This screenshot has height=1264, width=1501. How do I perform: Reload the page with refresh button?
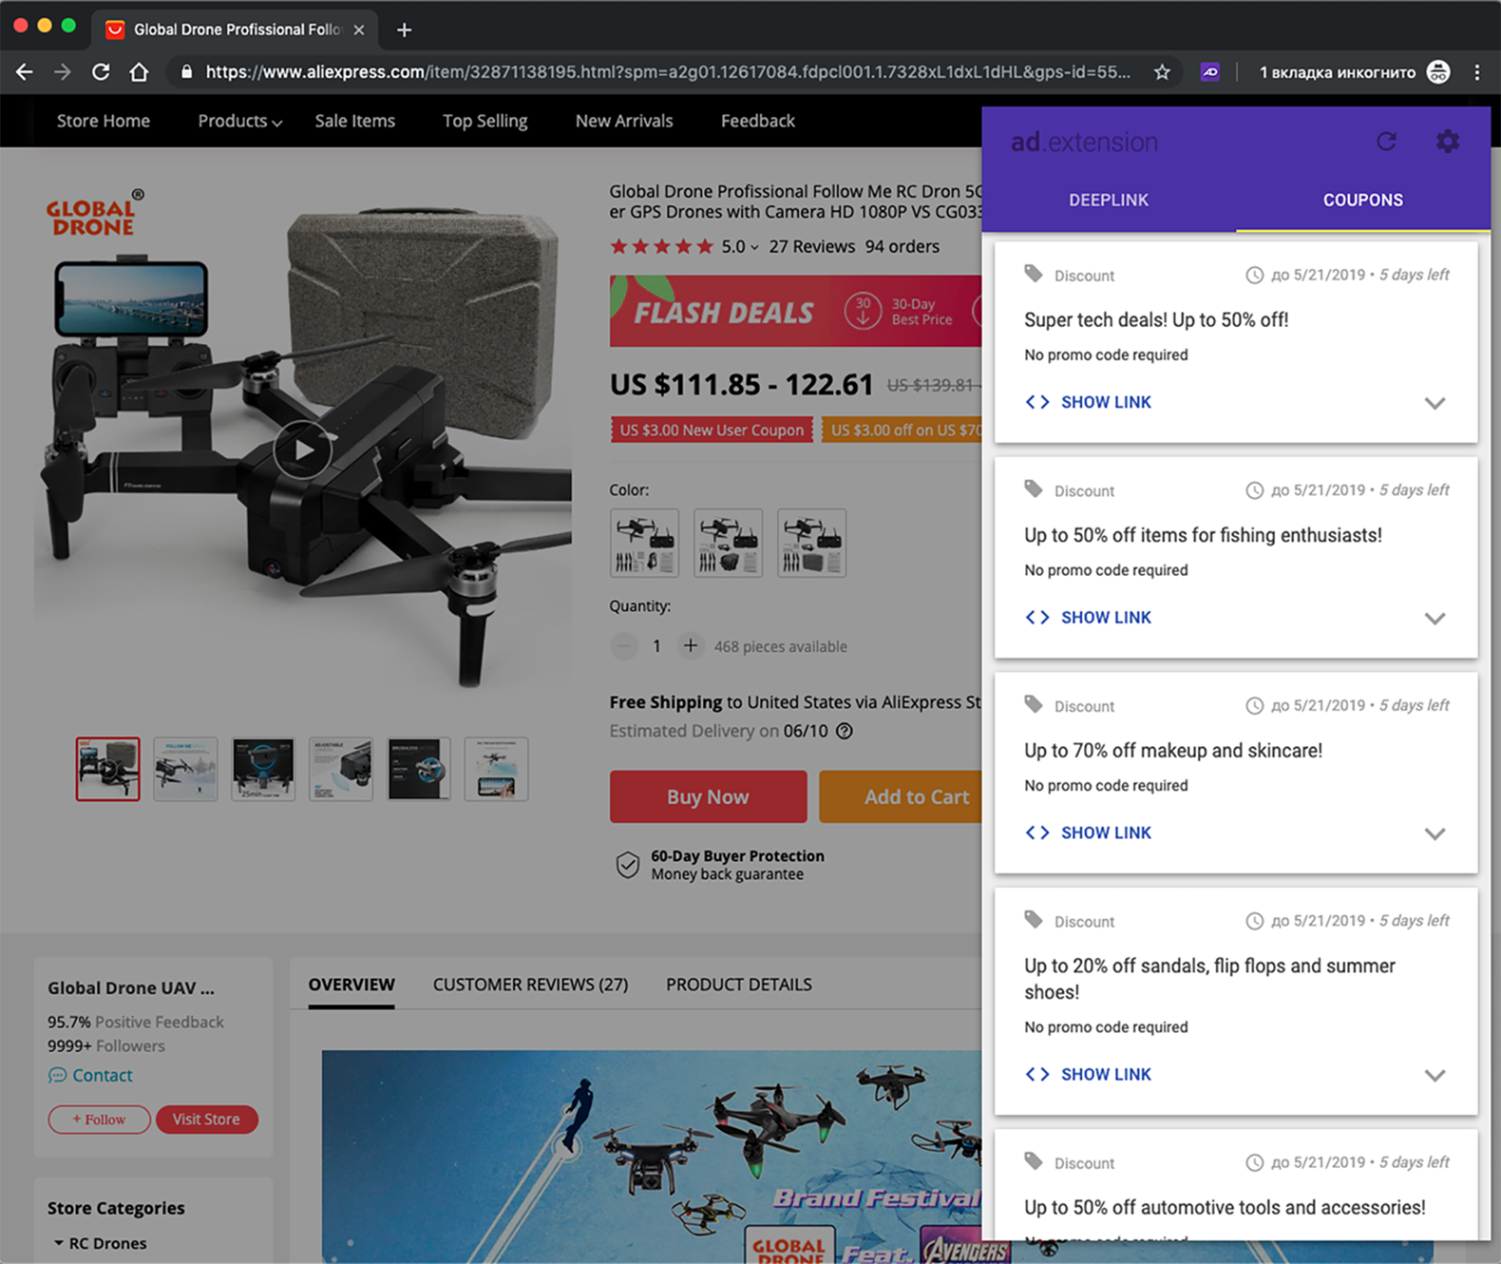(101, 72)
